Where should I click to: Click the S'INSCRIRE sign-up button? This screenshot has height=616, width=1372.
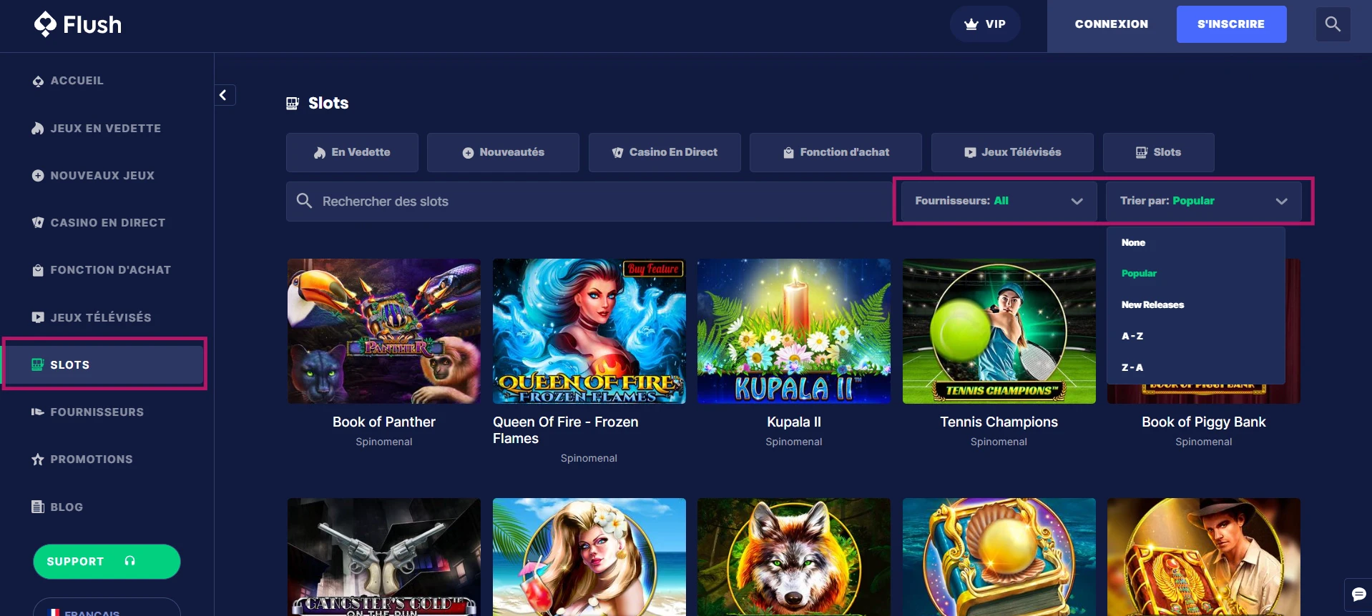[x=1231, y=24]
